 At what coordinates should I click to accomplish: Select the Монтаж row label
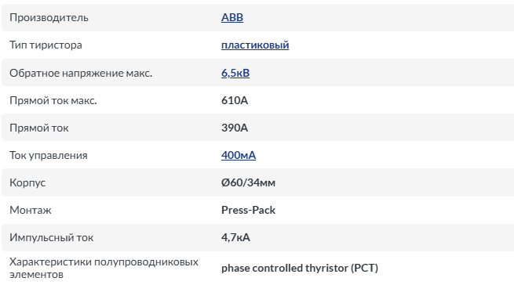click(31, 210)
